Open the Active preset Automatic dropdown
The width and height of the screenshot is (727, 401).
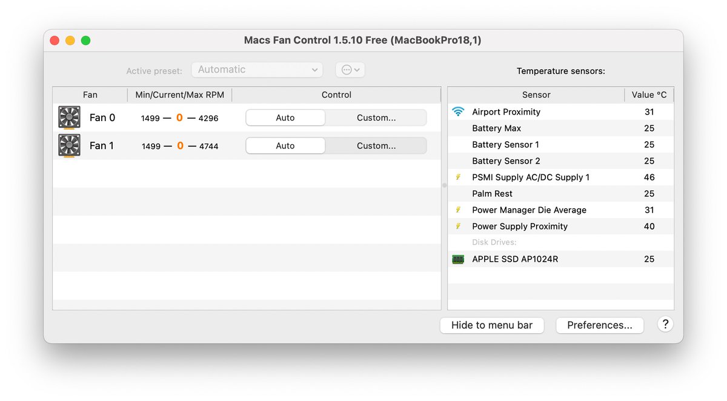pyautogui.click(x=257, y=70)
